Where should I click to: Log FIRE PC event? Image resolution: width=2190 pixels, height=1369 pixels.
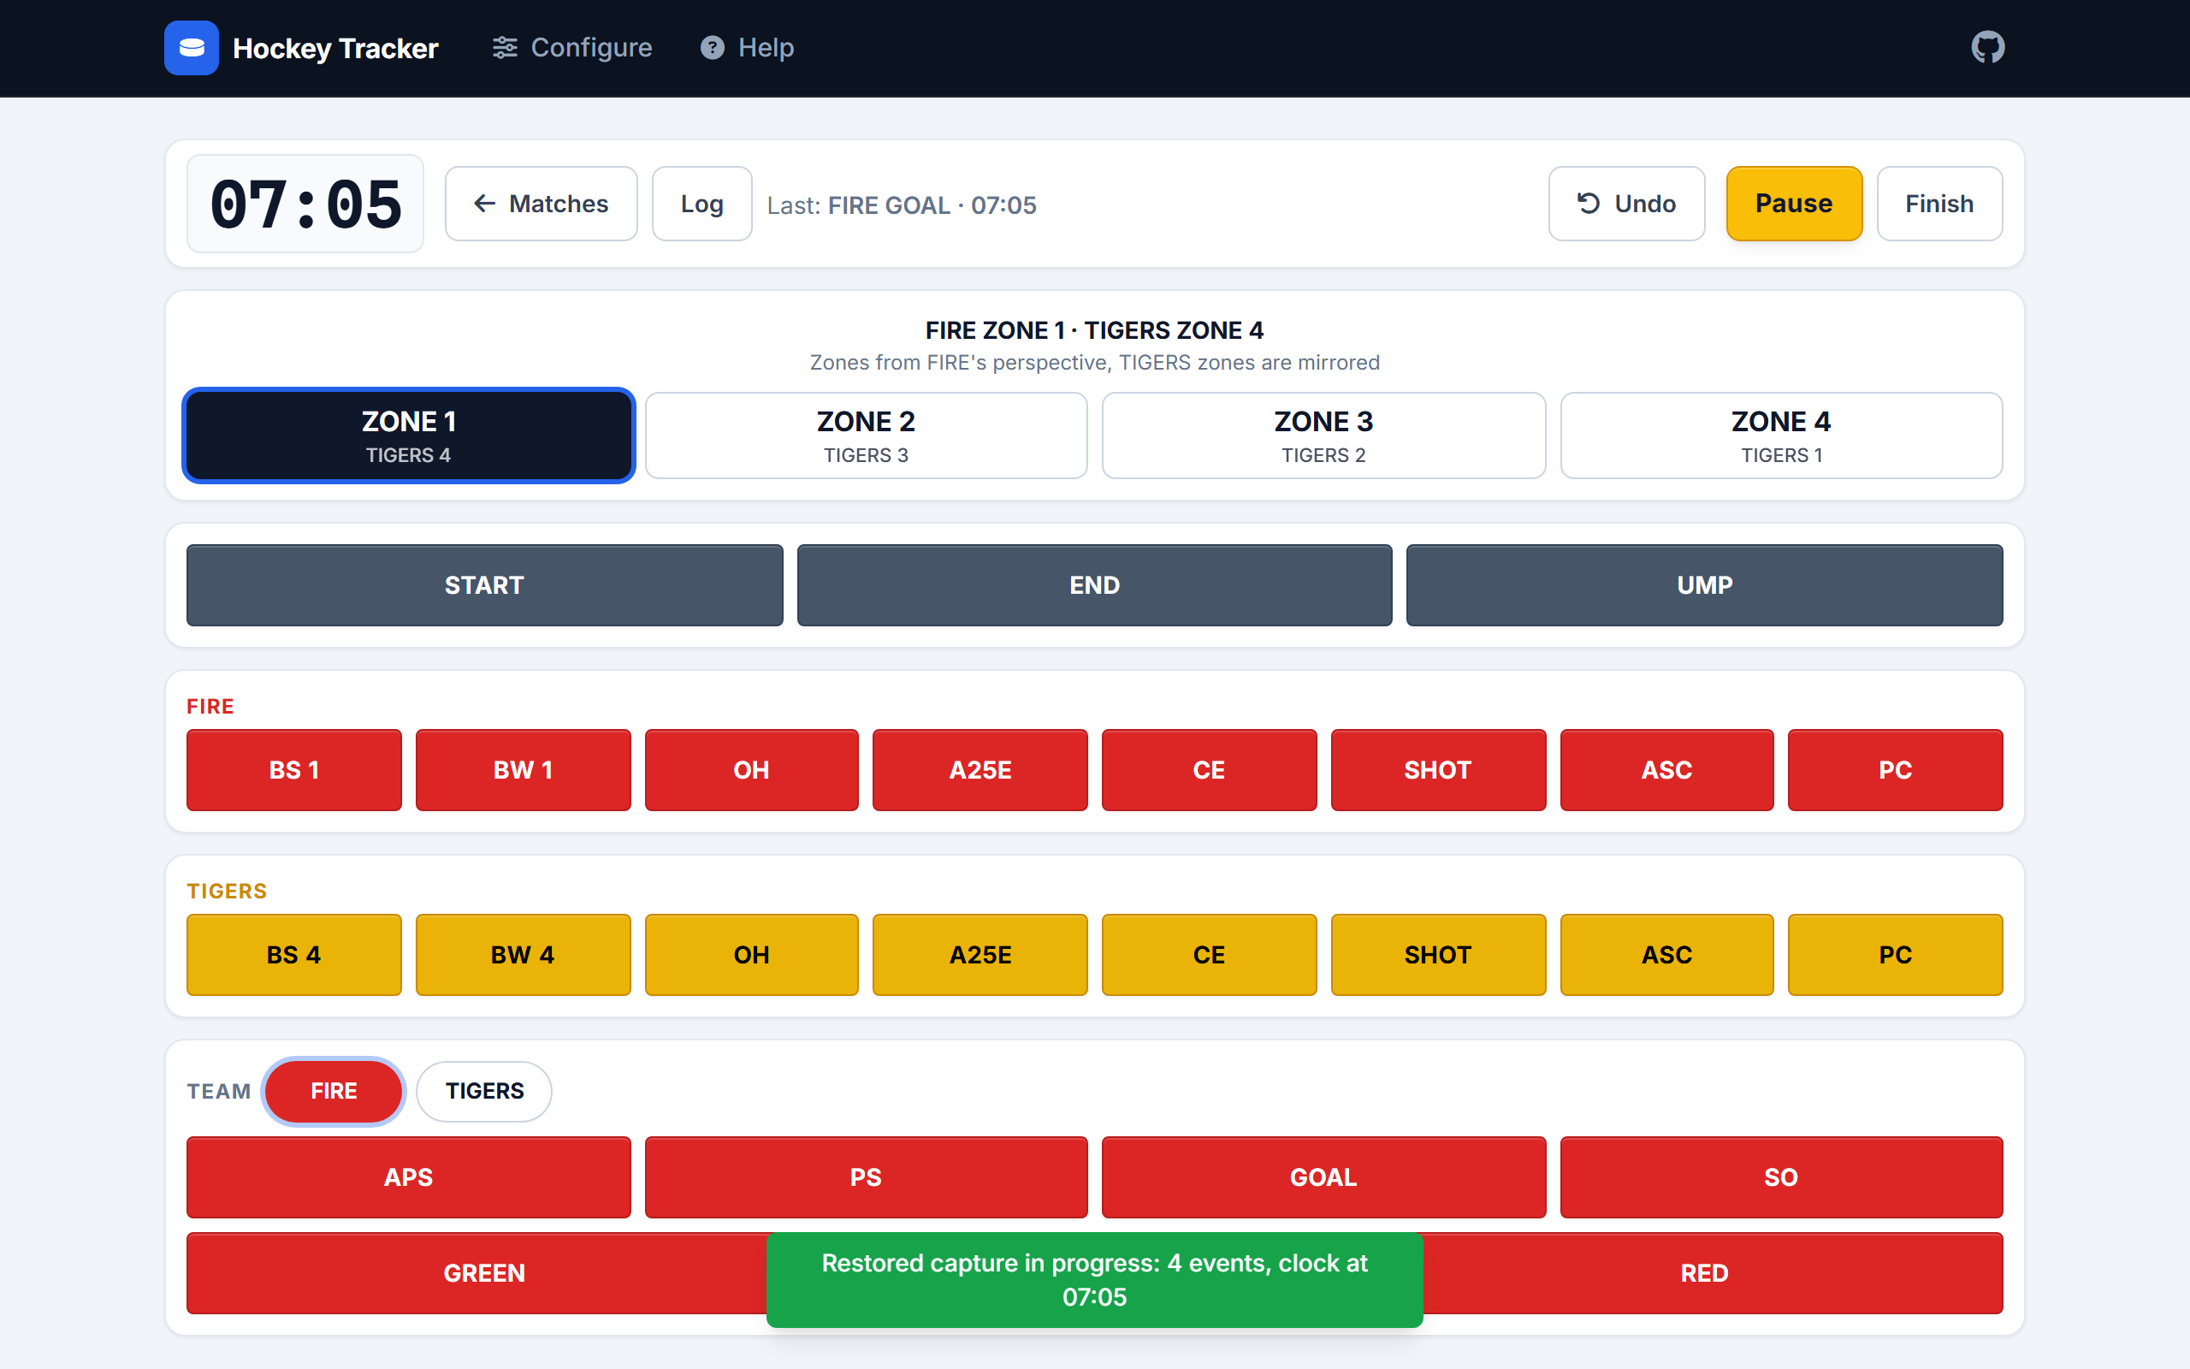[1895, 769]
